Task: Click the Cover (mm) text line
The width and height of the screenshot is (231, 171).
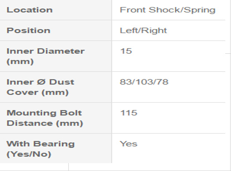Action: (37, 93)
